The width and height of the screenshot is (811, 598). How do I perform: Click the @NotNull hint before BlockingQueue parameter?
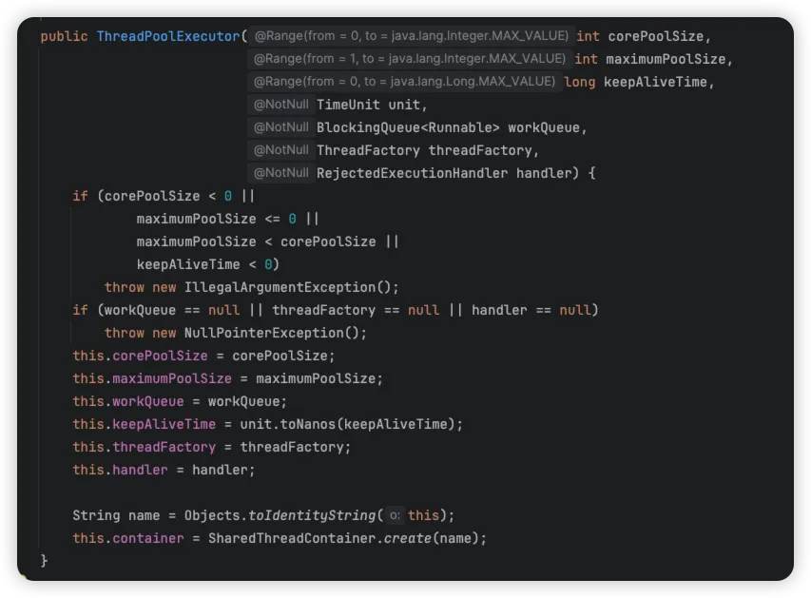tap(281, 127)
